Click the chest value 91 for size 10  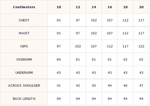[59, 20]
